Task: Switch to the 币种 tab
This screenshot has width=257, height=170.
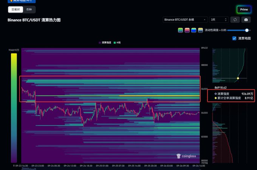Action: pyautogui.click(x=29, y=9)
